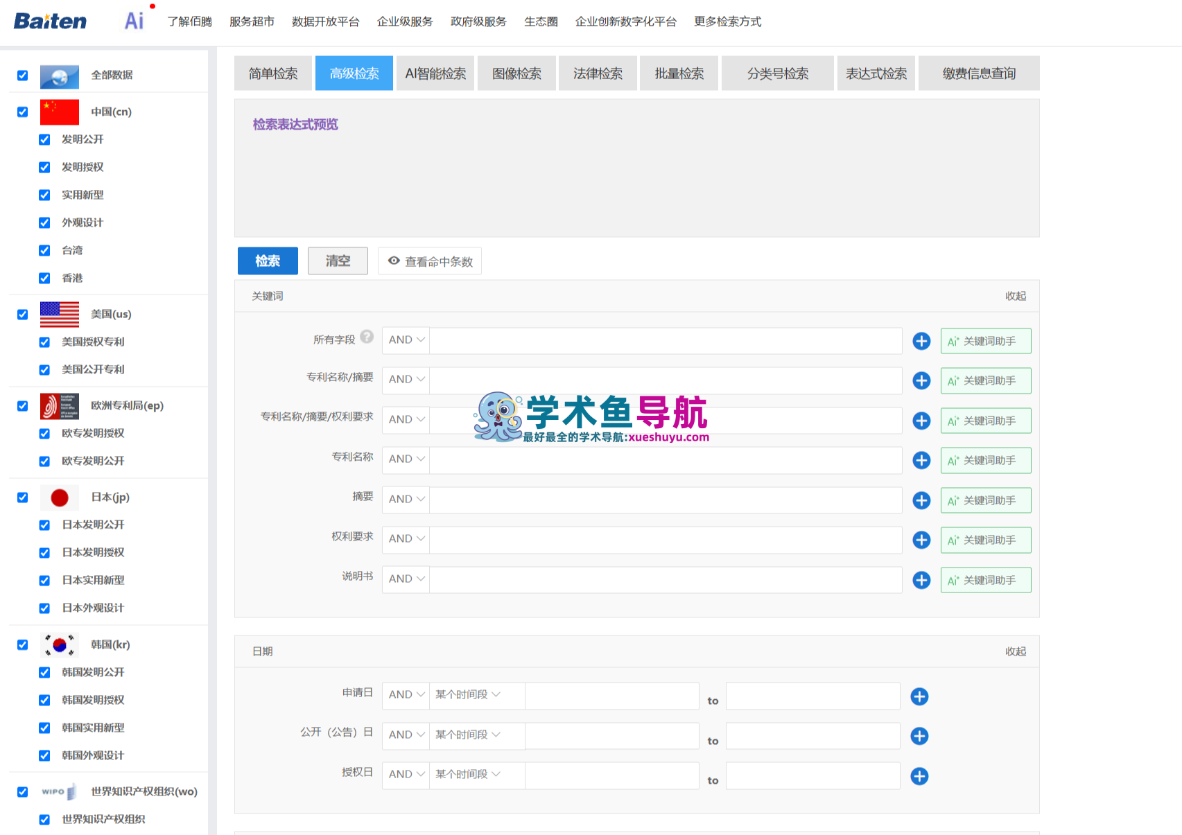The image size is (1182, 835).
Task: Click the 清空 clear button
Action: tap(338, 261)
